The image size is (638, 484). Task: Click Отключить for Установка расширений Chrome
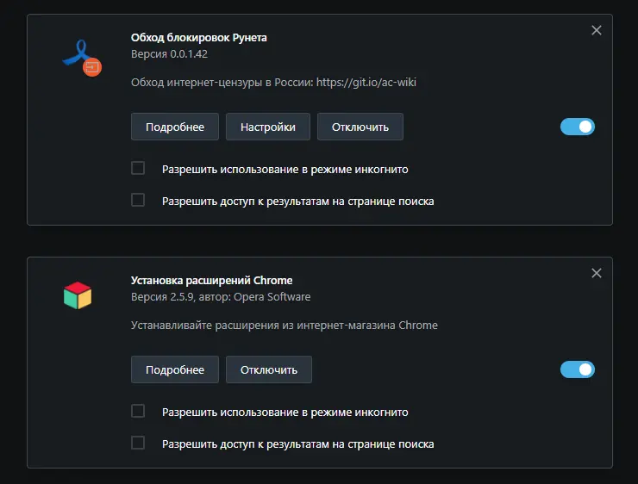269,369
